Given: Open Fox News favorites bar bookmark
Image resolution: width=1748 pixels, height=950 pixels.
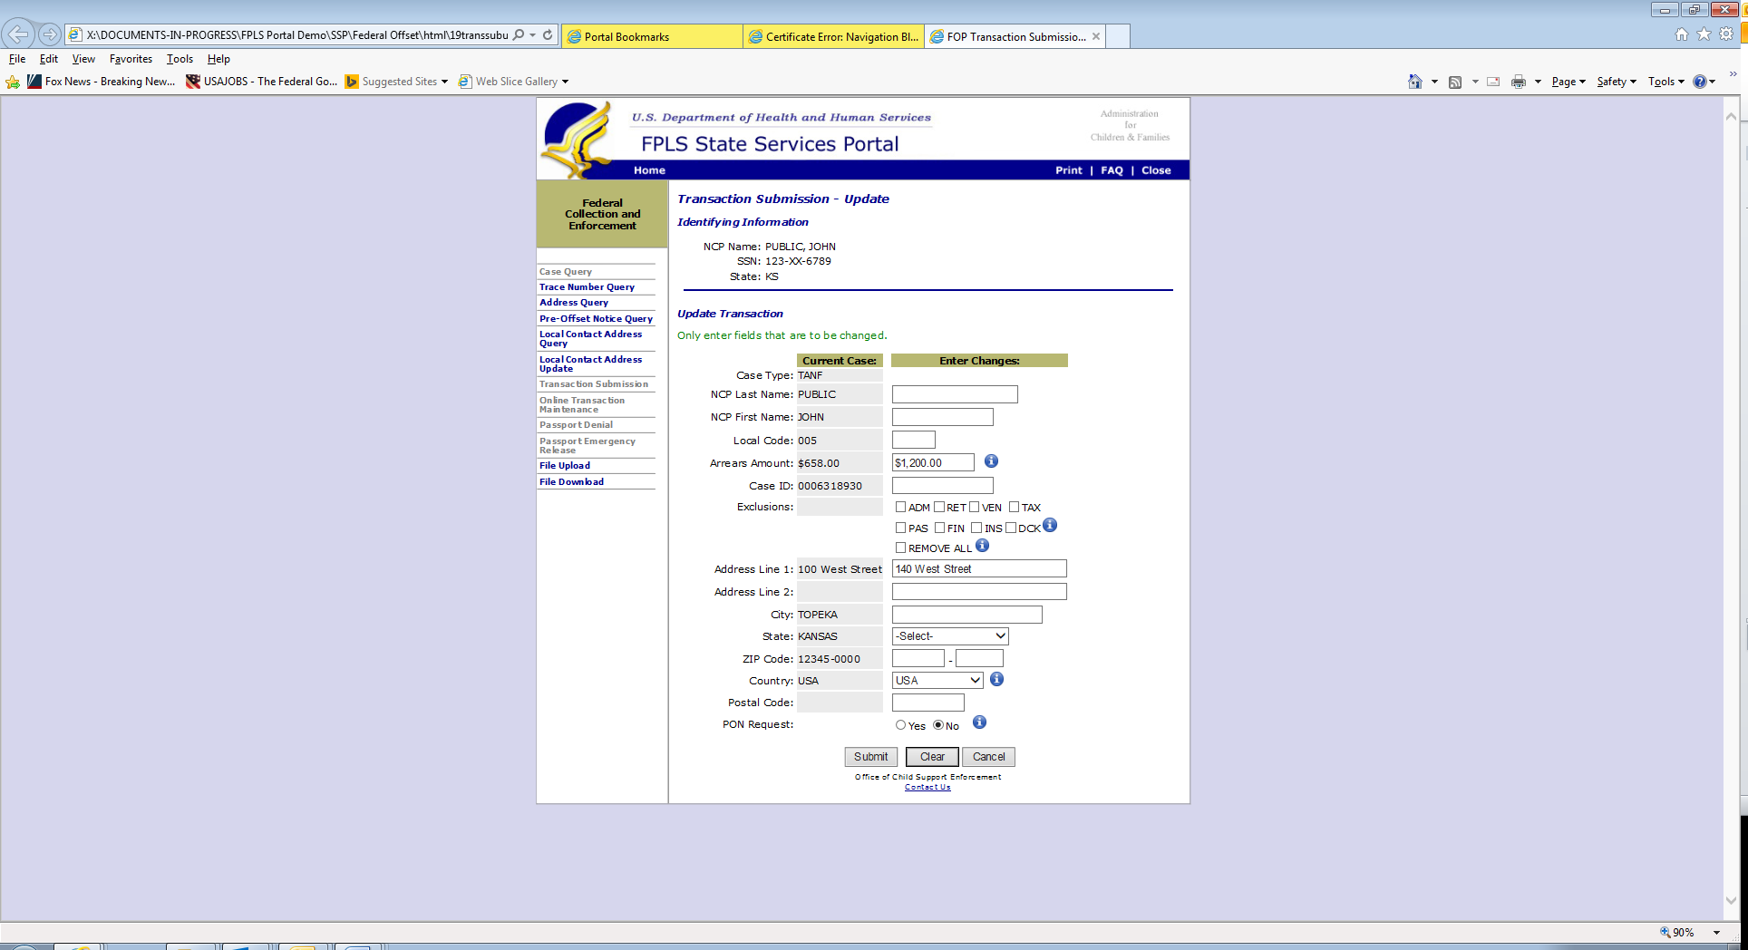Looking at the screenshot, I should pyautogui.click(x=101, y=82).
